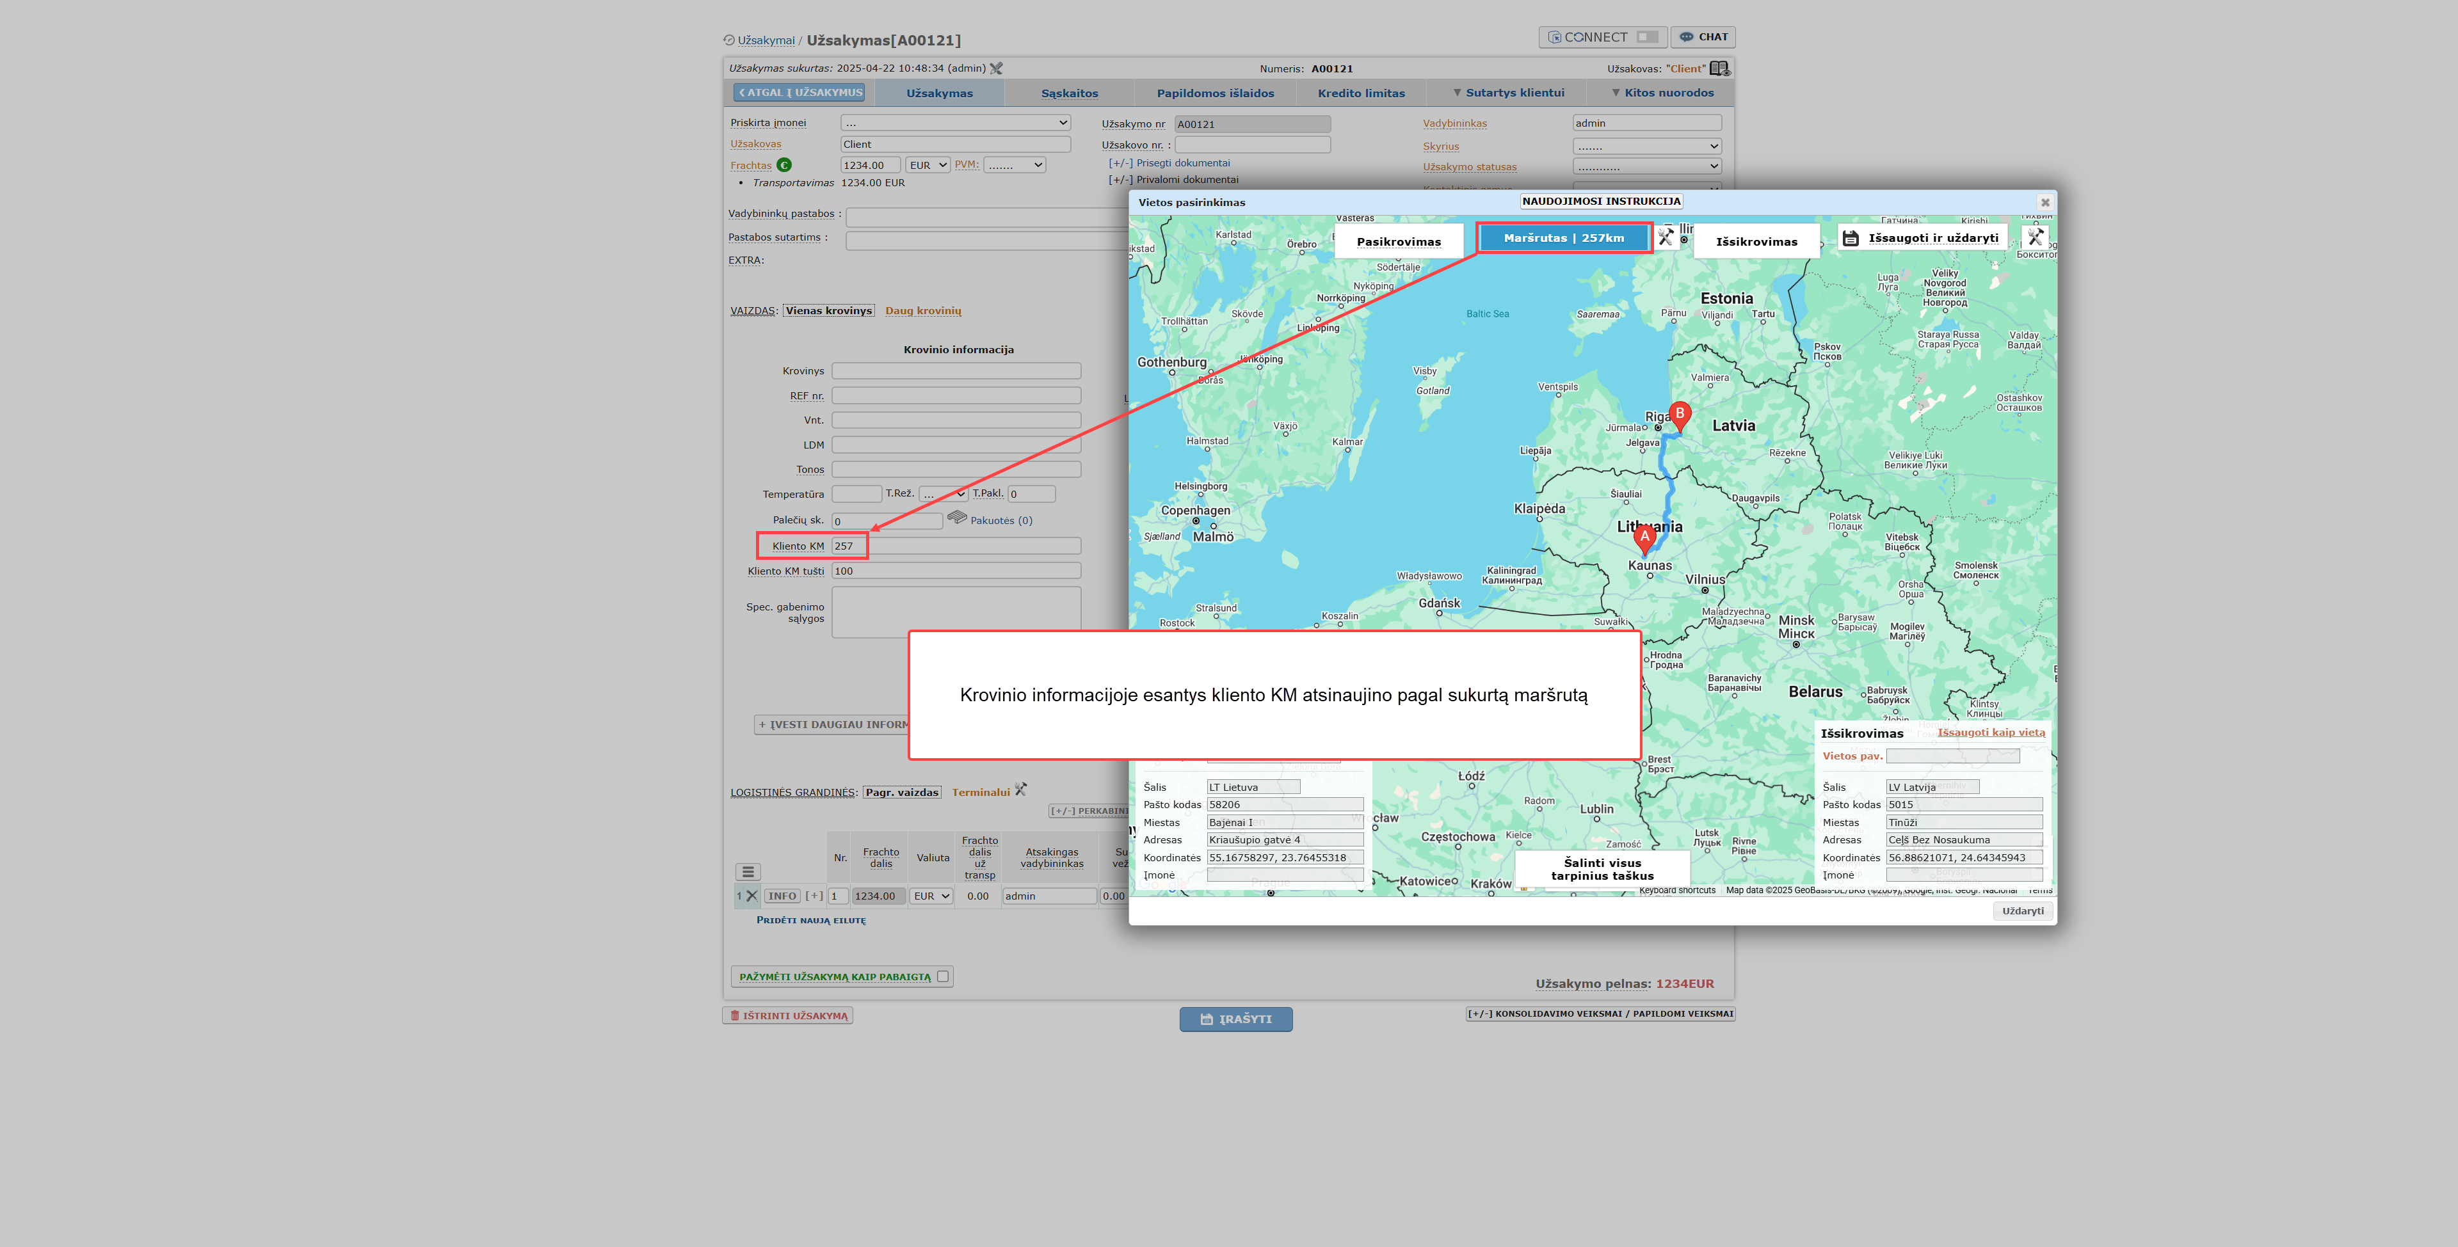
Task: Click the tools icon right of Išsaugoti ir uždaryti
Action: coord(2036,237)
